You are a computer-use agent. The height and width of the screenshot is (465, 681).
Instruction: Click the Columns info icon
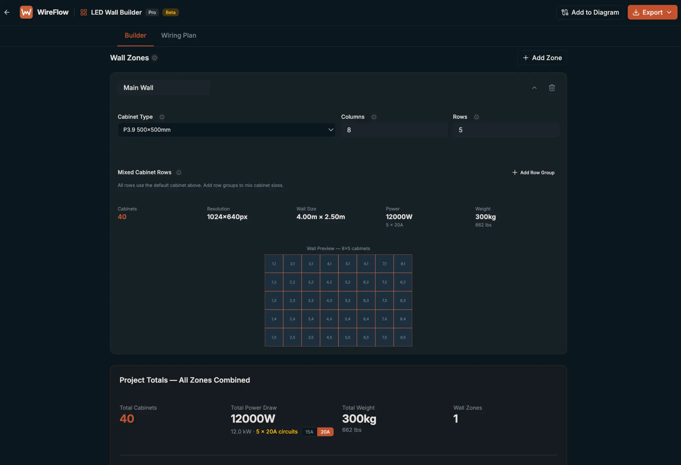click(374, 117)
